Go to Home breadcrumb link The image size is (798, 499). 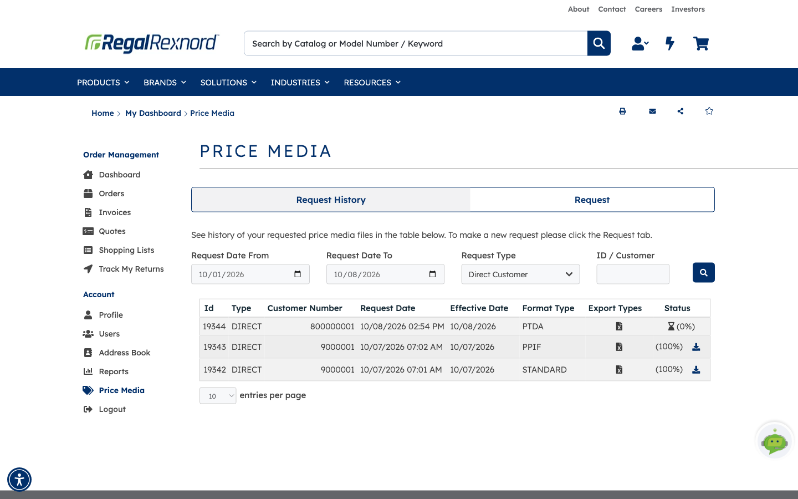coord(103,113)
